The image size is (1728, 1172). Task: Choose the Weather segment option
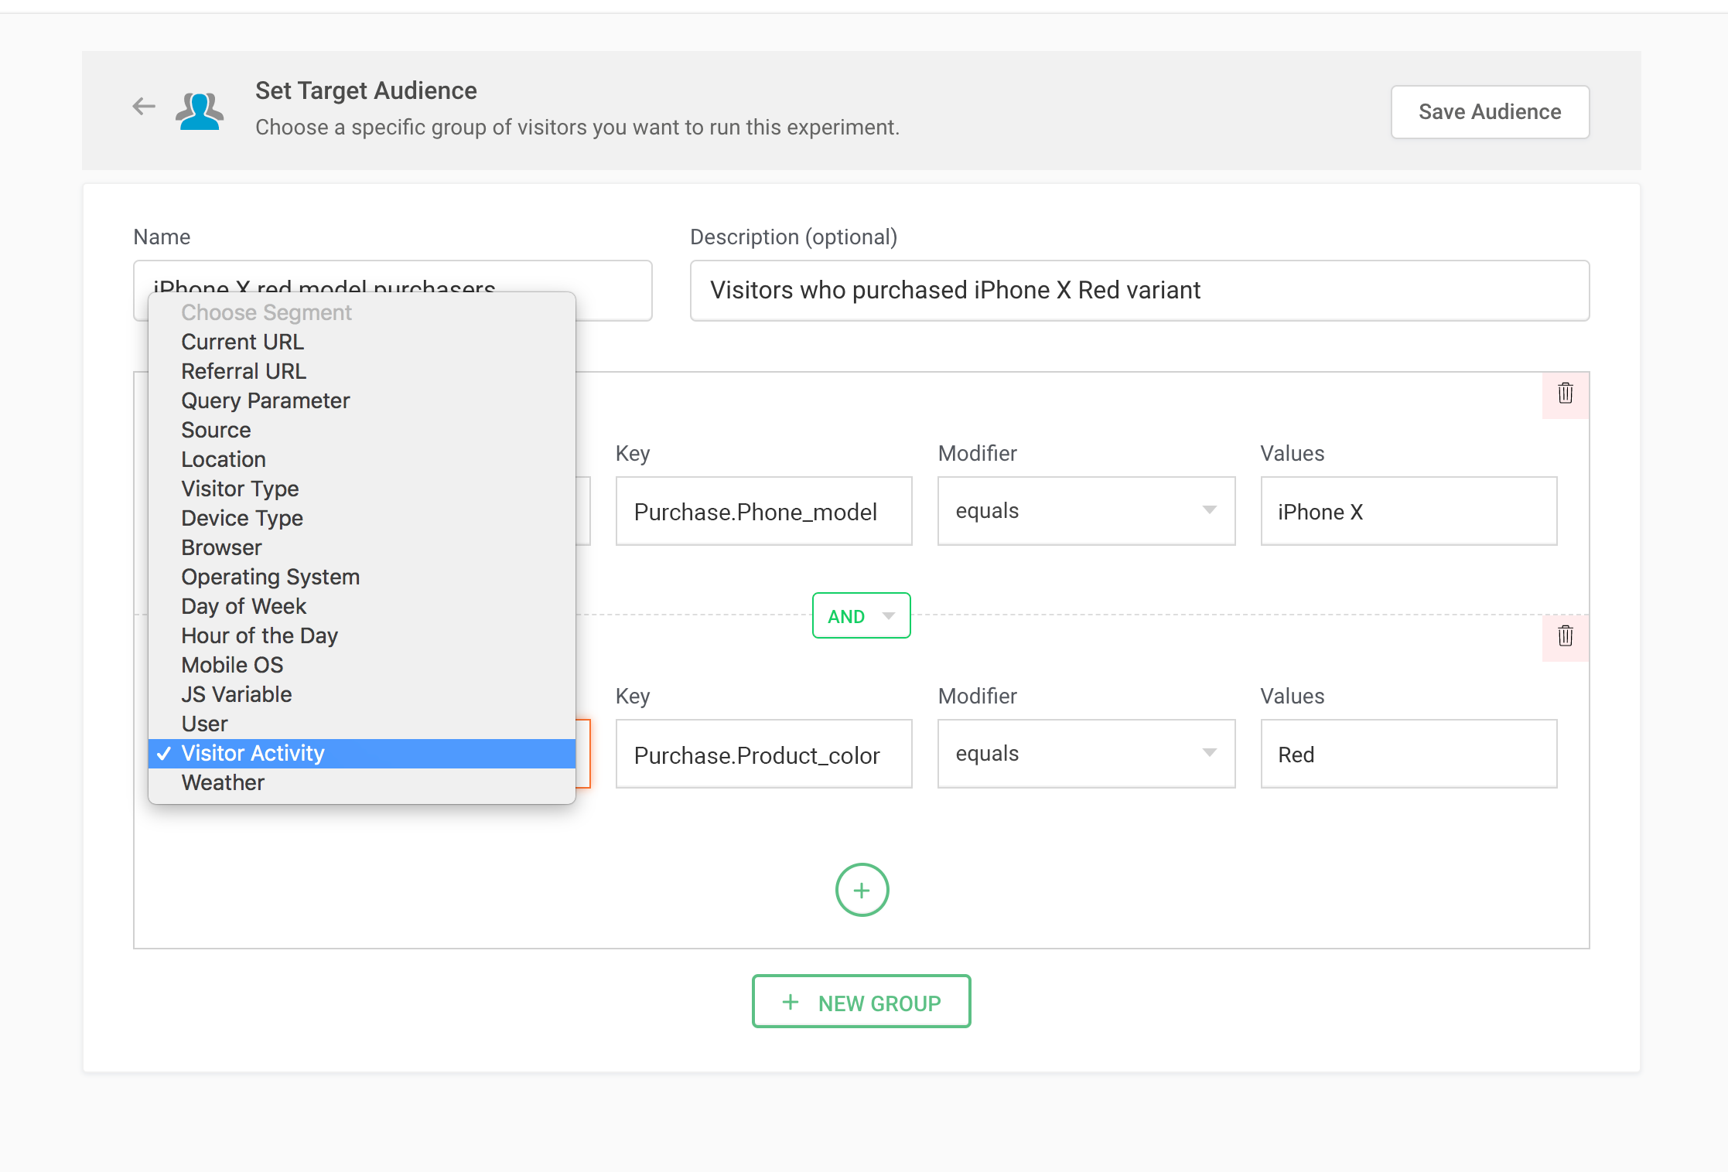pos(223,782)
